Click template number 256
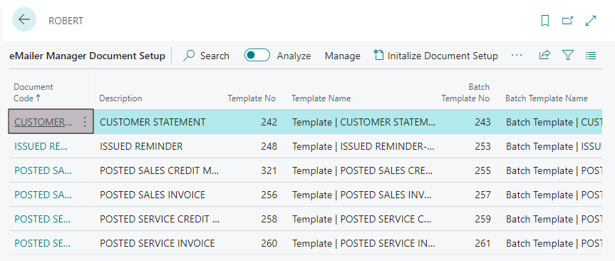 269,195
